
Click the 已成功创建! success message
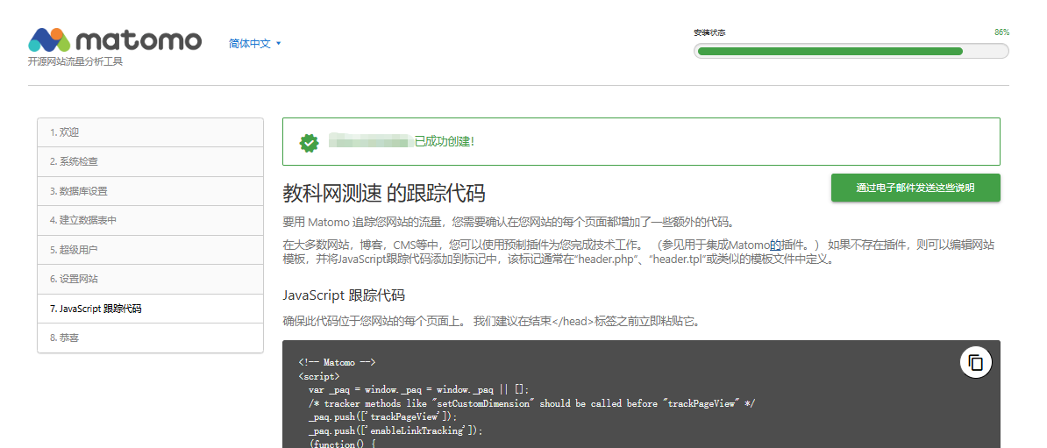pyautogui.click(x=445, y=141)
